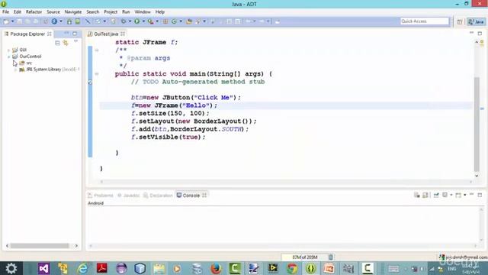Select the src folder in OurControl

[25, 63]
